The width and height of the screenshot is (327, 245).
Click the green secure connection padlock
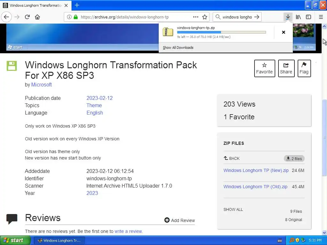coord(76,17)
